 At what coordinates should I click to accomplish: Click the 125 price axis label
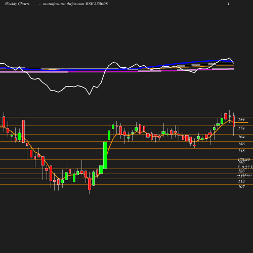[241, 171]
